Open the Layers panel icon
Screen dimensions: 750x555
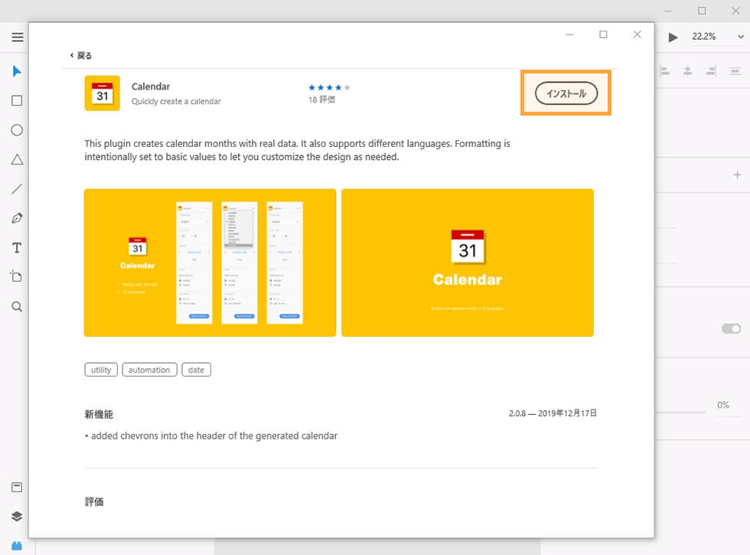(x=17, y=516)
